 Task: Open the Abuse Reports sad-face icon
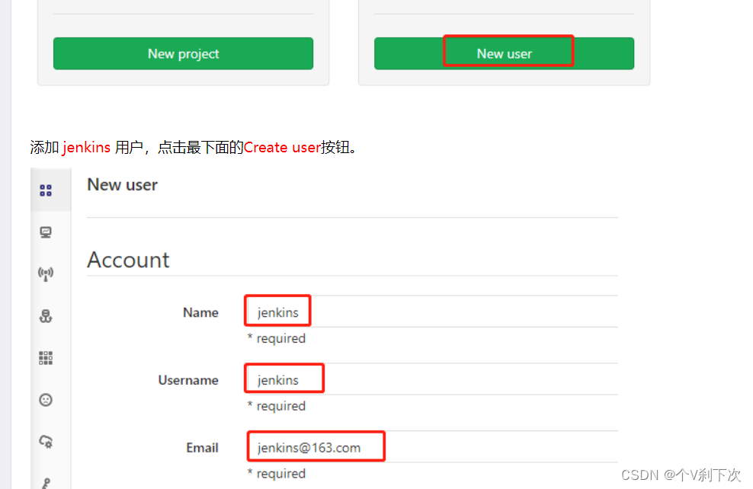(46, 400)
